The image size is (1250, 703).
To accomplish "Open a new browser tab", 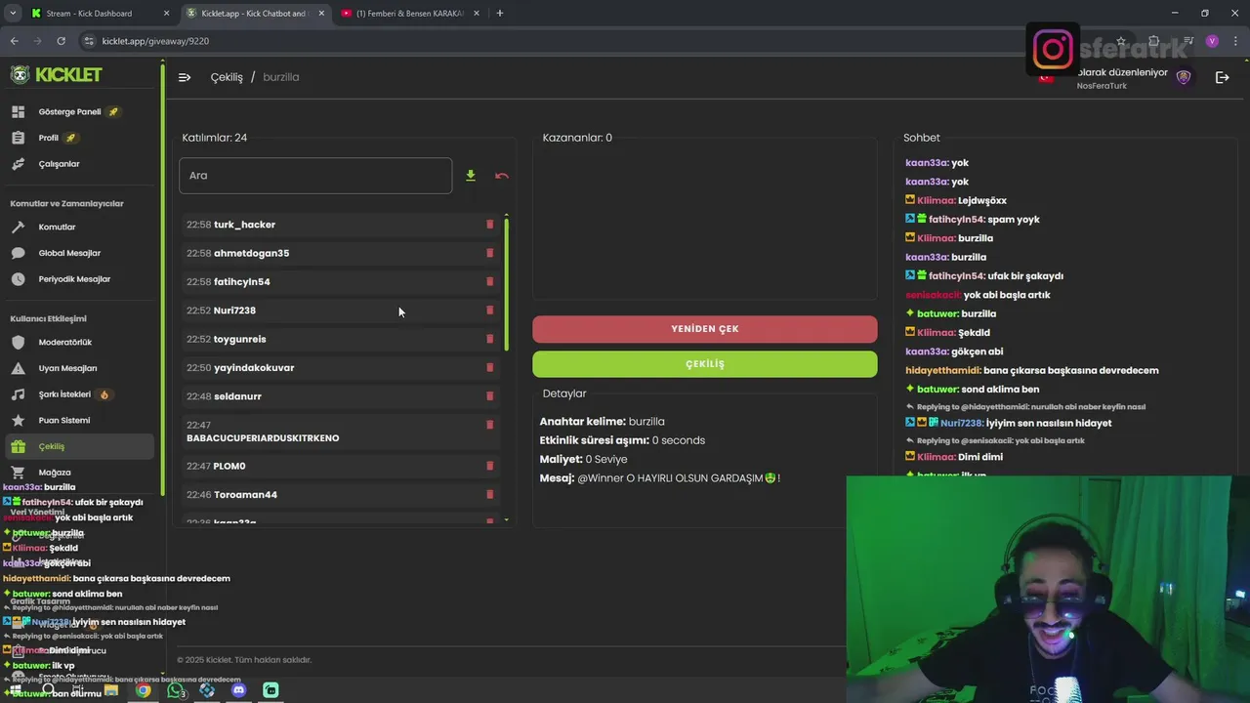I will (500, 14).
